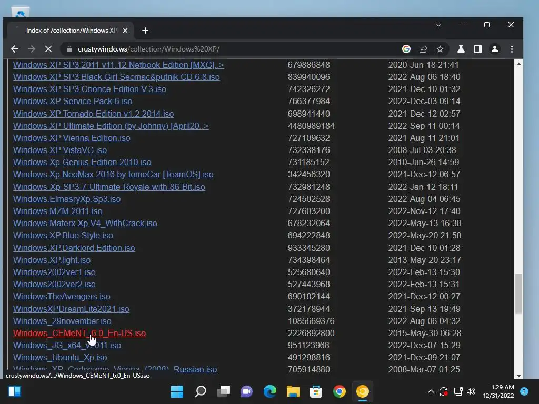Open Google Chrome from taskbar

[x=340, y=391]
